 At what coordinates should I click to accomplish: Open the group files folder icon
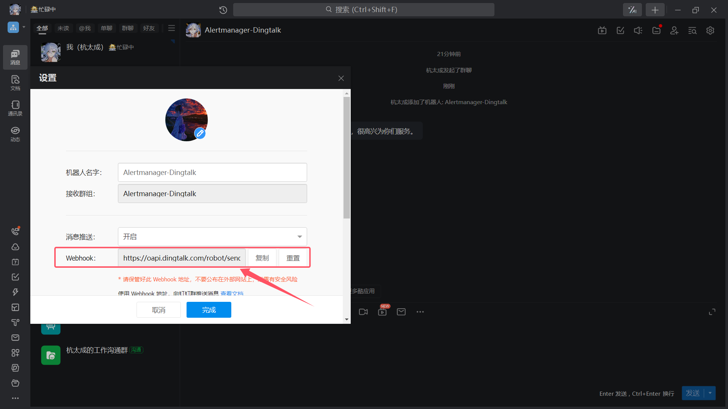656,30
